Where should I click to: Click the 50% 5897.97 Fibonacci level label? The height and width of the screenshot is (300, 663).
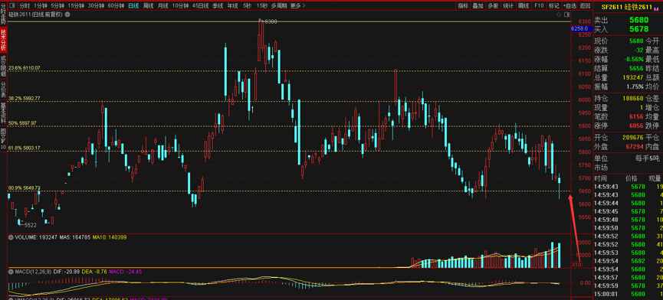point(22,122)
